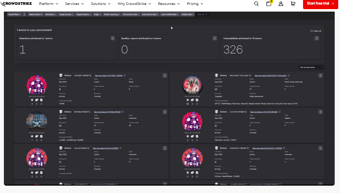Click document icon under BITWISE SPIDER avatar
The image size is (340, 193).
point(41,136)
